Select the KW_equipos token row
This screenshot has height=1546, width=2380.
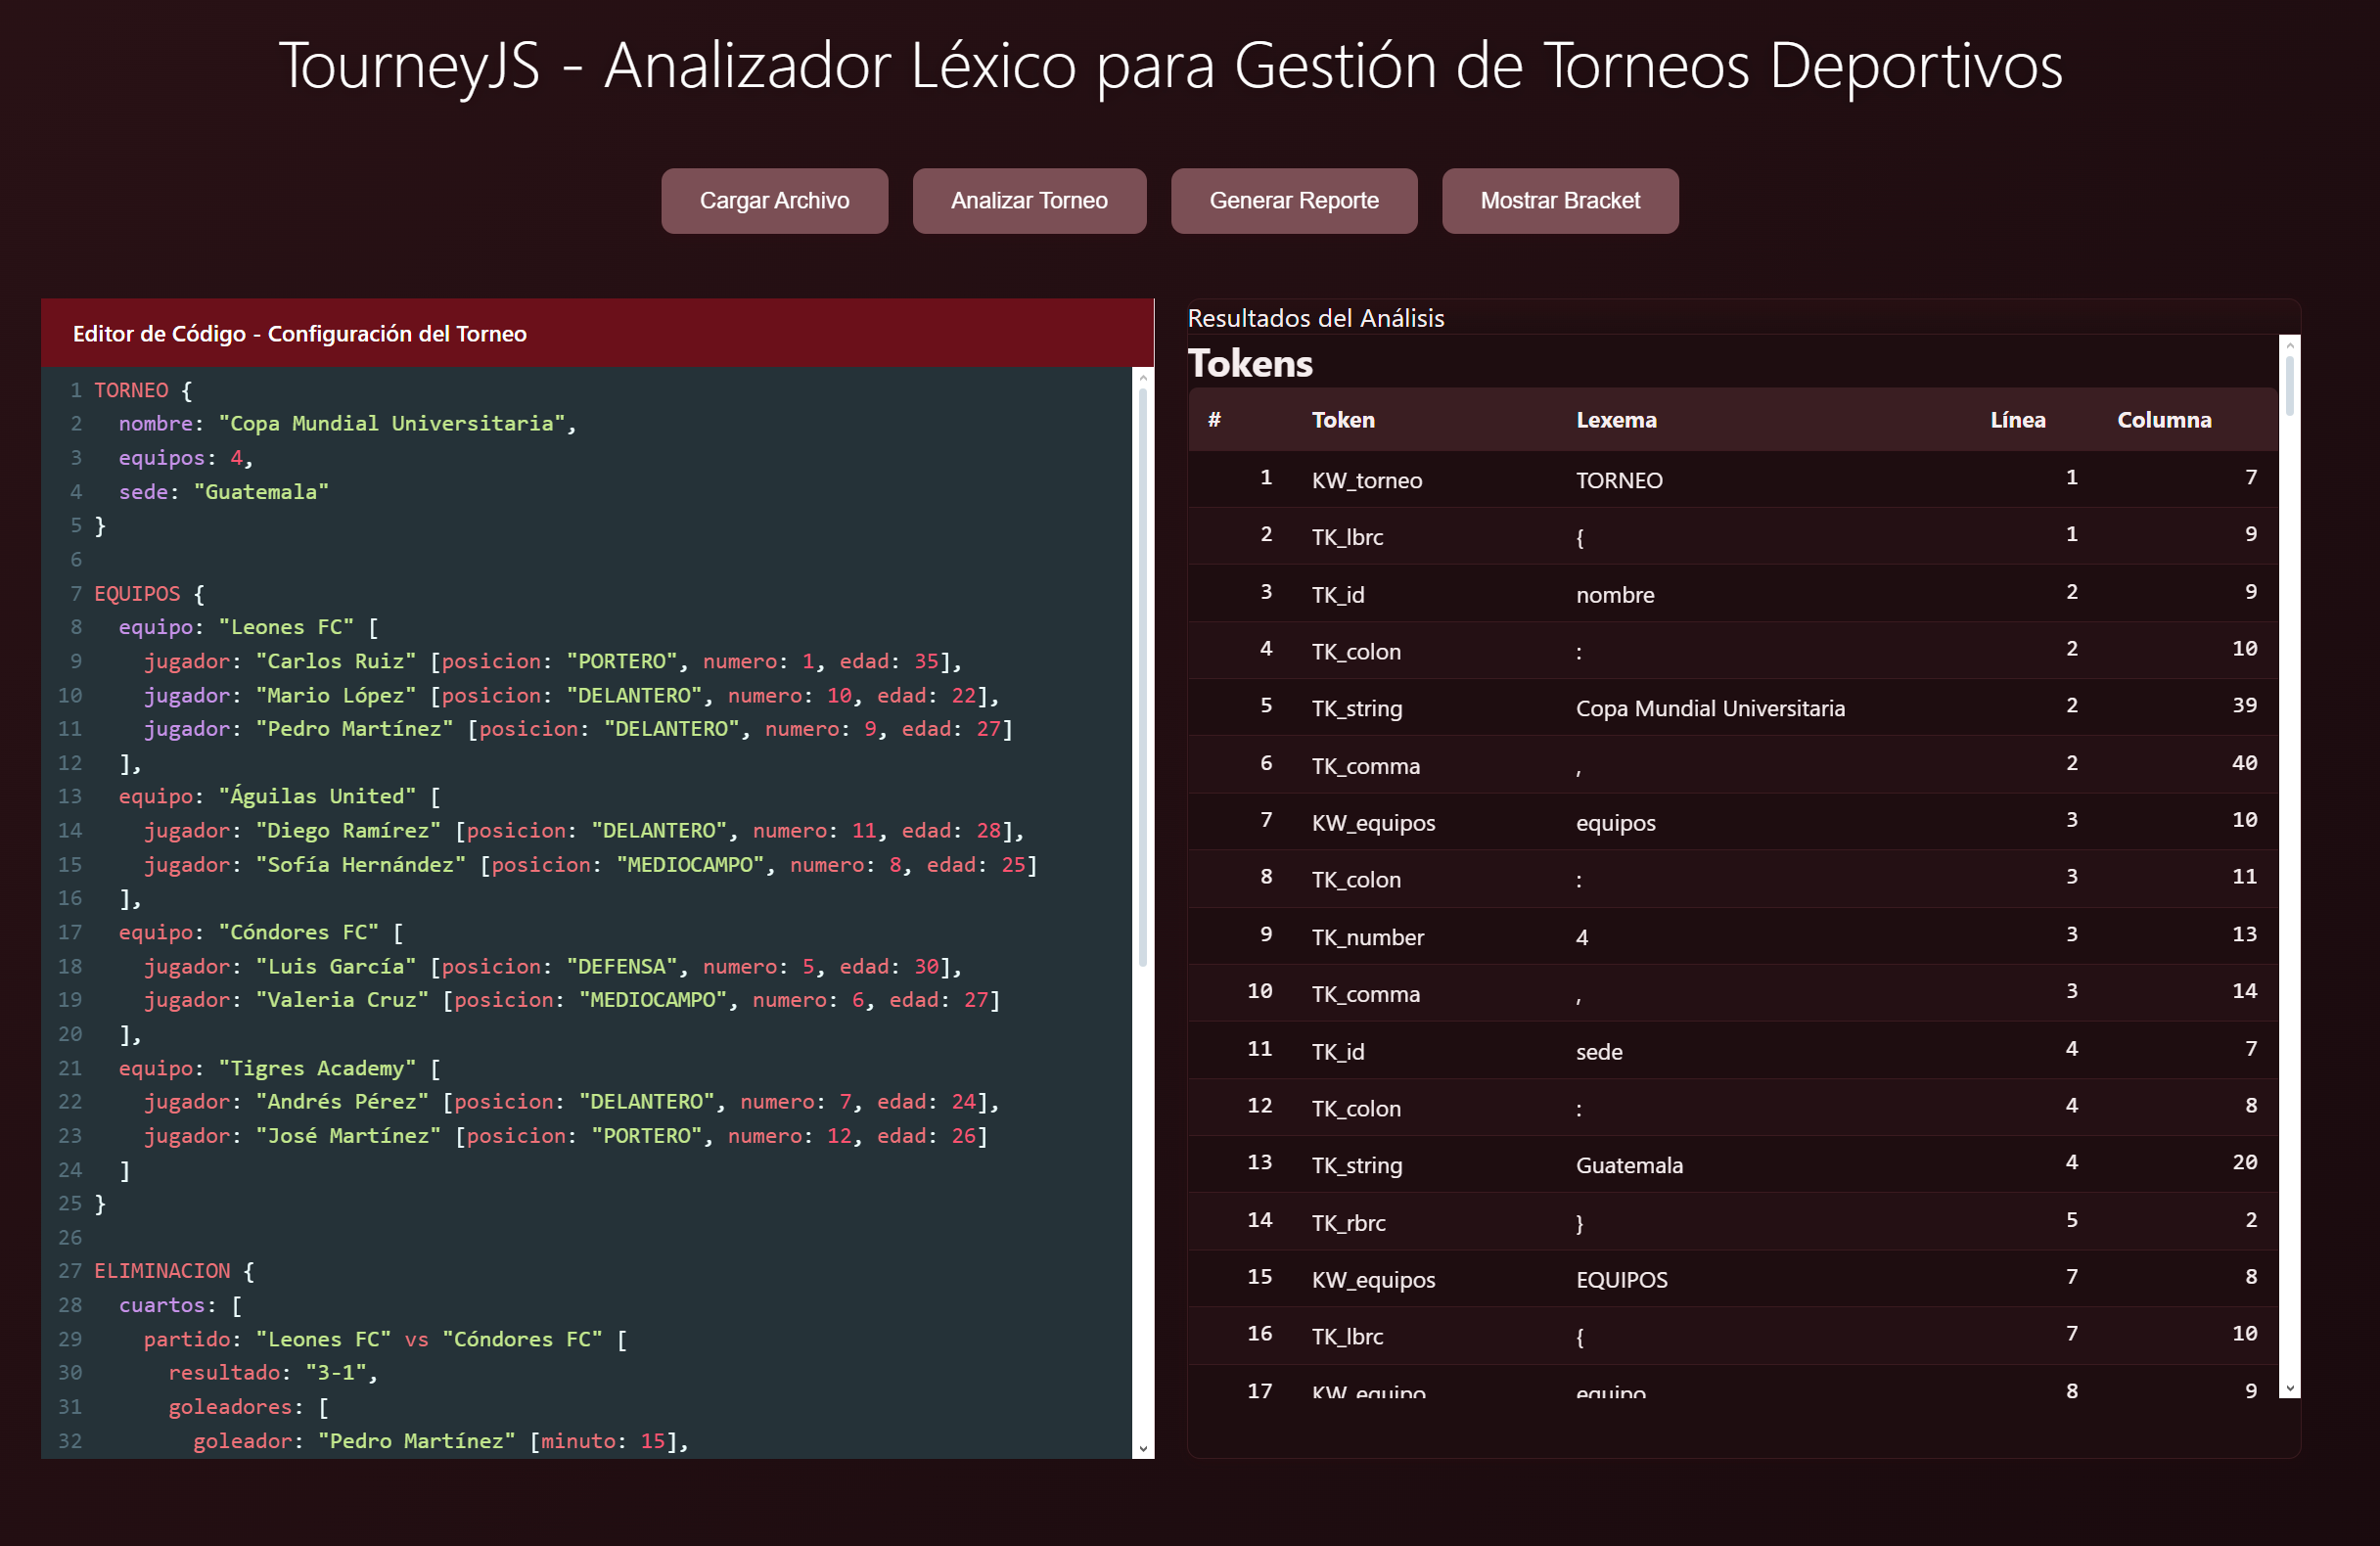(1700, 822)
